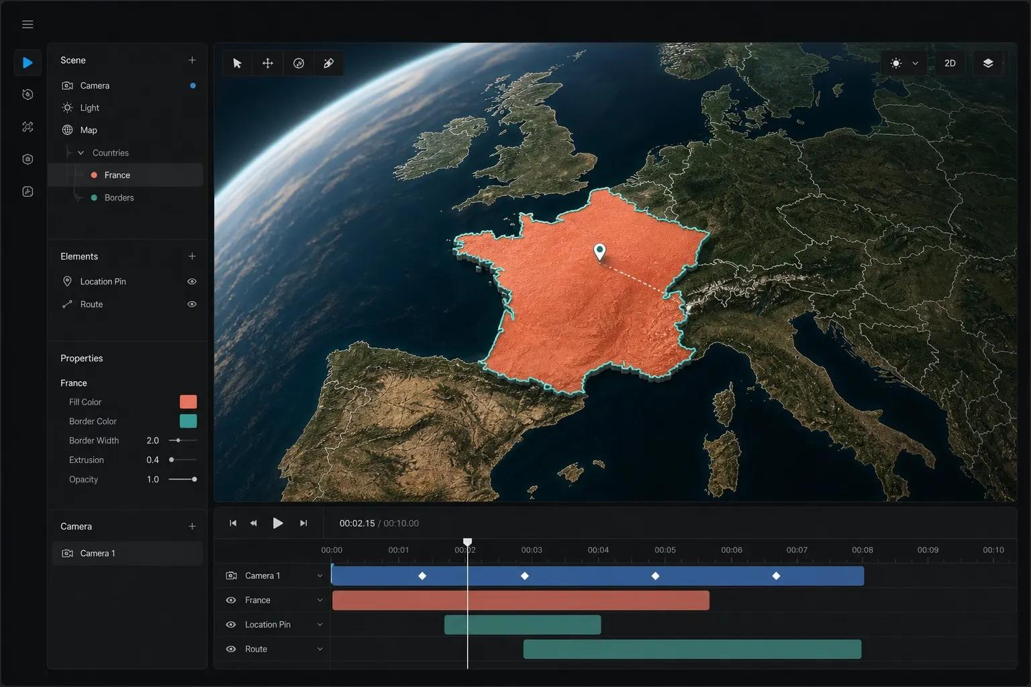The width and height of the screenshot is (1031, 687).
Task: Switch to 2D view
Action: click(950, 63)
